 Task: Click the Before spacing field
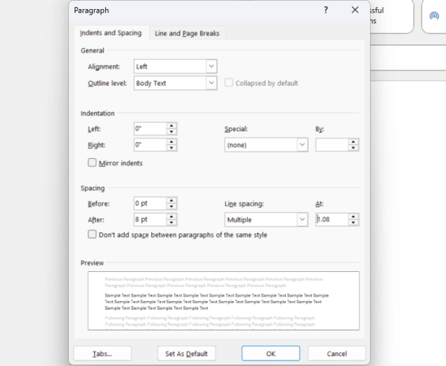tap(151, 204)
